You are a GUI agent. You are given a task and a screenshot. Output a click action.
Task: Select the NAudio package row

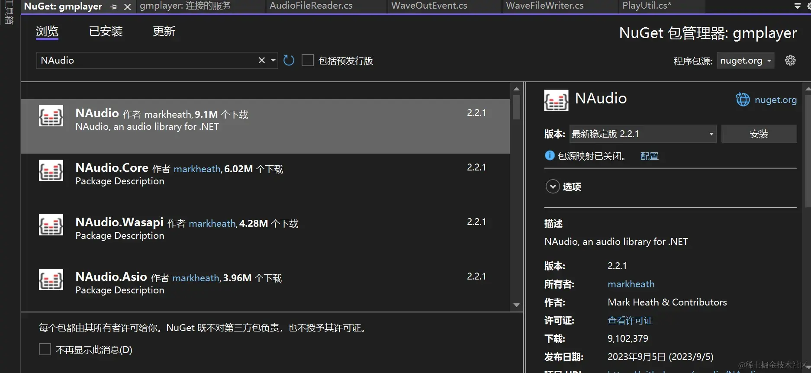coord(265,126)
